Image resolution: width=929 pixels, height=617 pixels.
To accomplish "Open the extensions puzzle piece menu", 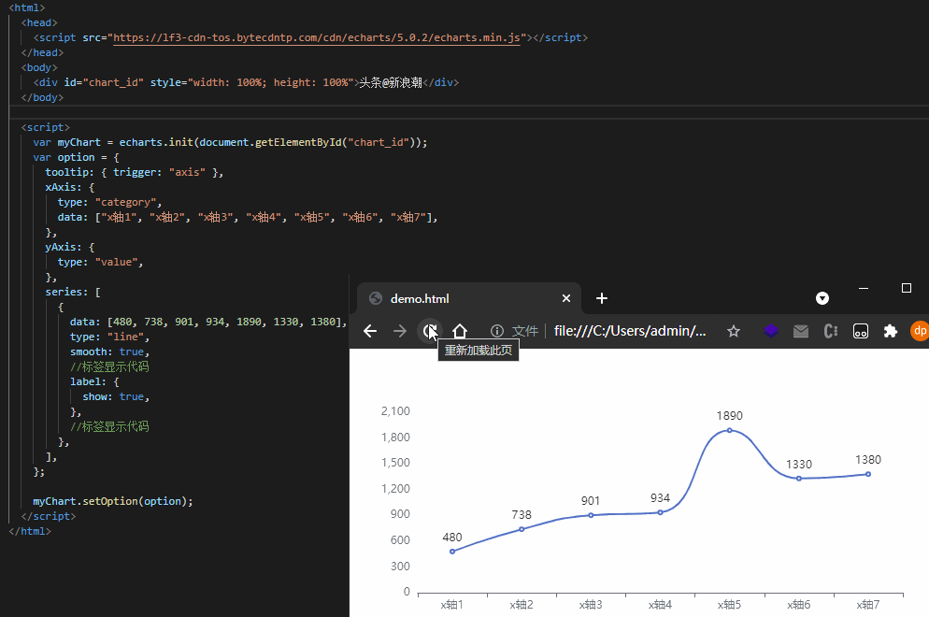I will pos(890,331).
